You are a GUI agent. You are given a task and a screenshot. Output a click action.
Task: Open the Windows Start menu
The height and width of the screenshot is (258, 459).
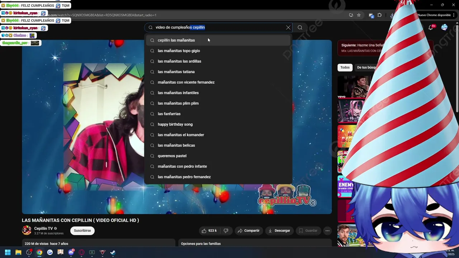8,252
